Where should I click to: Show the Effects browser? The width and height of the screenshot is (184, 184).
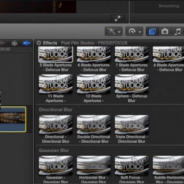pyautogui.click(x=152, y=31)
